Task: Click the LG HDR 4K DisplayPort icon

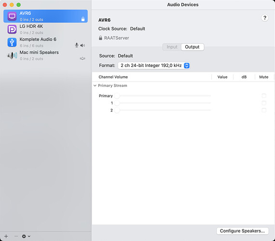Action: [x=12, y=29]
